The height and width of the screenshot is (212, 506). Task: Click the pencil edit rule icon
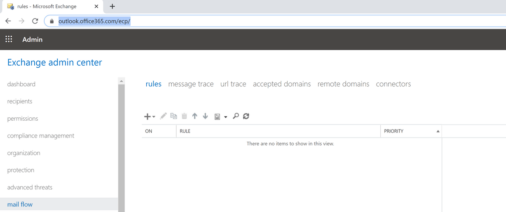coord(164,116)
